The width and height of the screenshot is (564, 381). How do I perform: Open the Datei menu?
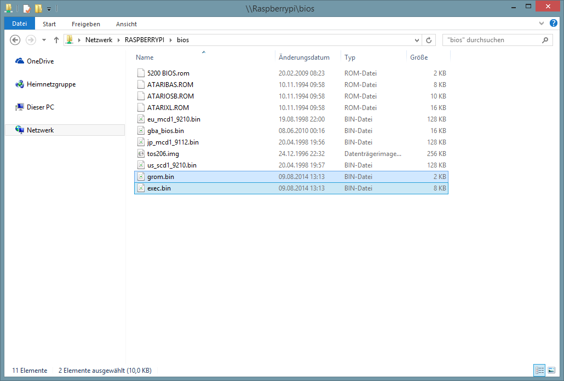tap(19, 24)
